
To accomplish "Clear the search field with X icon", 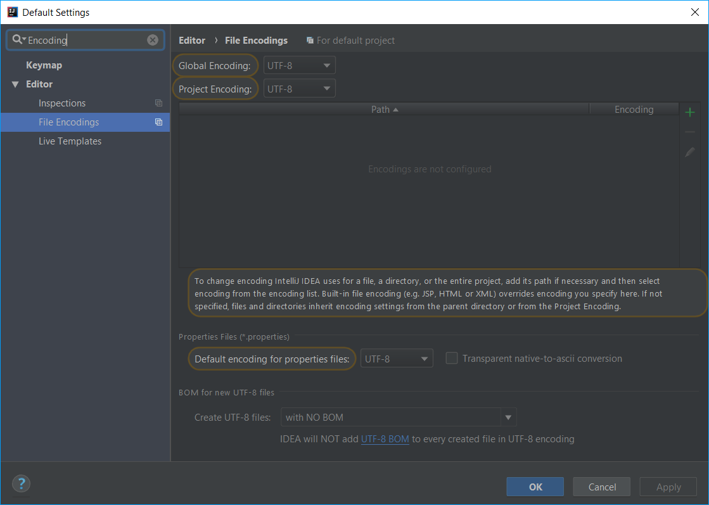I will click(153, 40).
